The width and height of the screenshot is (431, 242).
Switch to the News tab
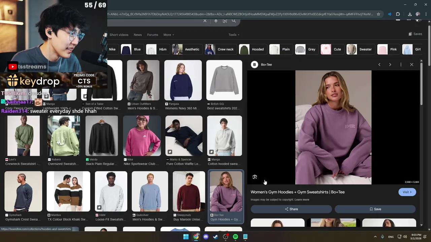point(138,35)
